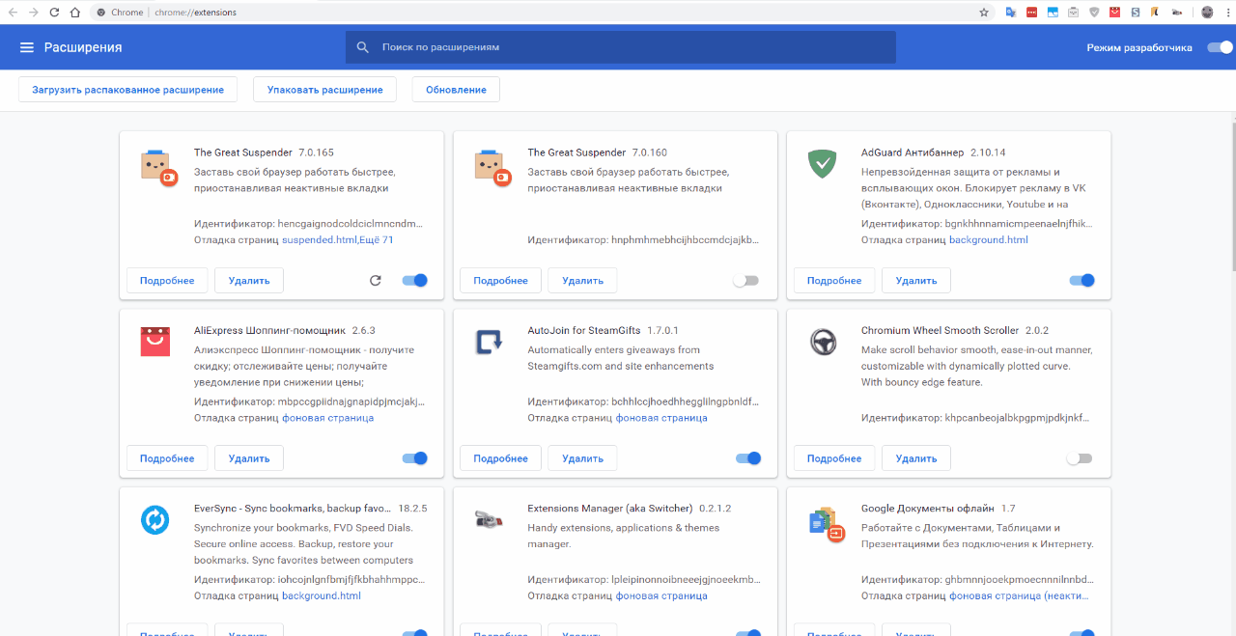Click Удалить for The Great Suspender 7.0.160

pyautogui.click(x=582, y=281)
